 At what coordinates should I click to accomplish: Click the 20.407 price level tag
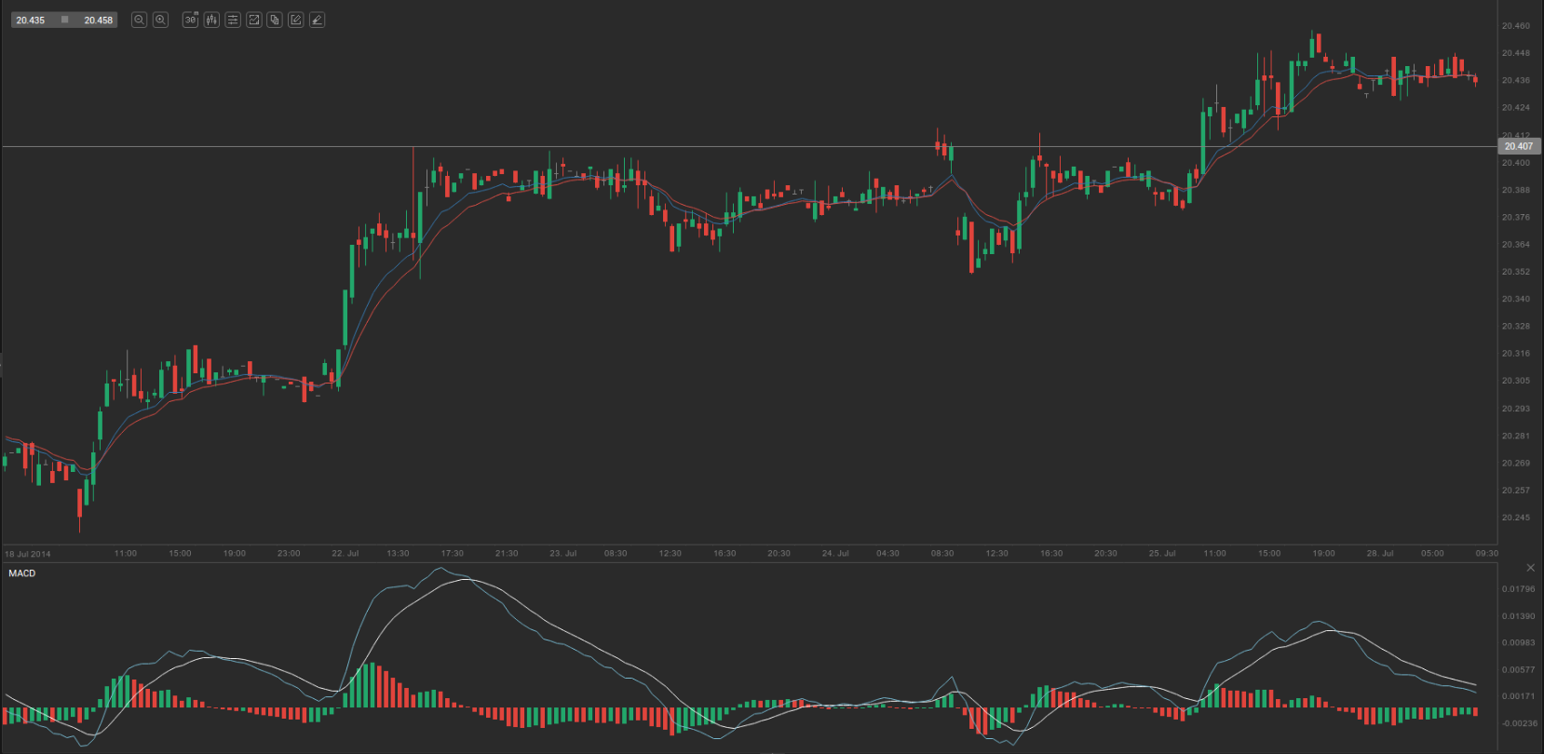click(x=1518, y=146)
